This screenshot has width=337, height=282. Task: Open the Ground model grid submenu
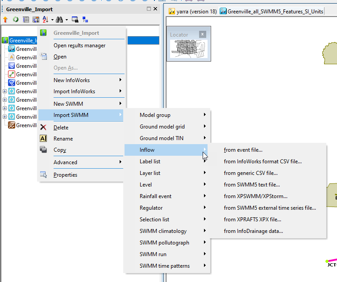pos(166,127)
